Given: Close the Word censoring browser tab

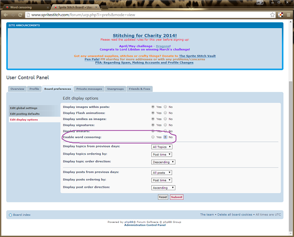Looking at the screenshot, I should click(x=47, y=7).
